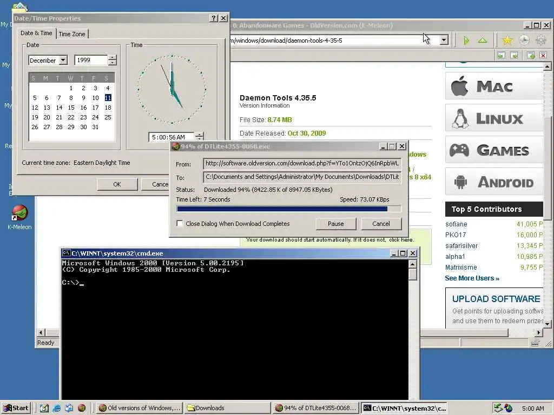Image resolution: width=554 pixels, height=415 pixels.
Task: Select day 15 in the December calendar
Action: click(71, 108)
